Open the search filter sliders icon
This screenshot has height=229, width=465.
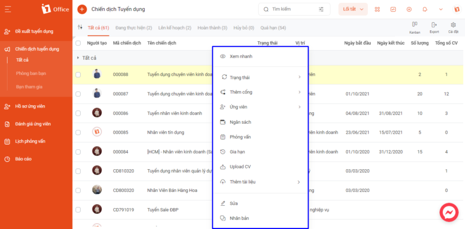tap(321, 9)
